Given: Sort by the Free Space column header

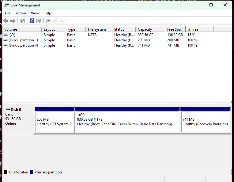Looking at the screenshot, I should click(175, 29).
